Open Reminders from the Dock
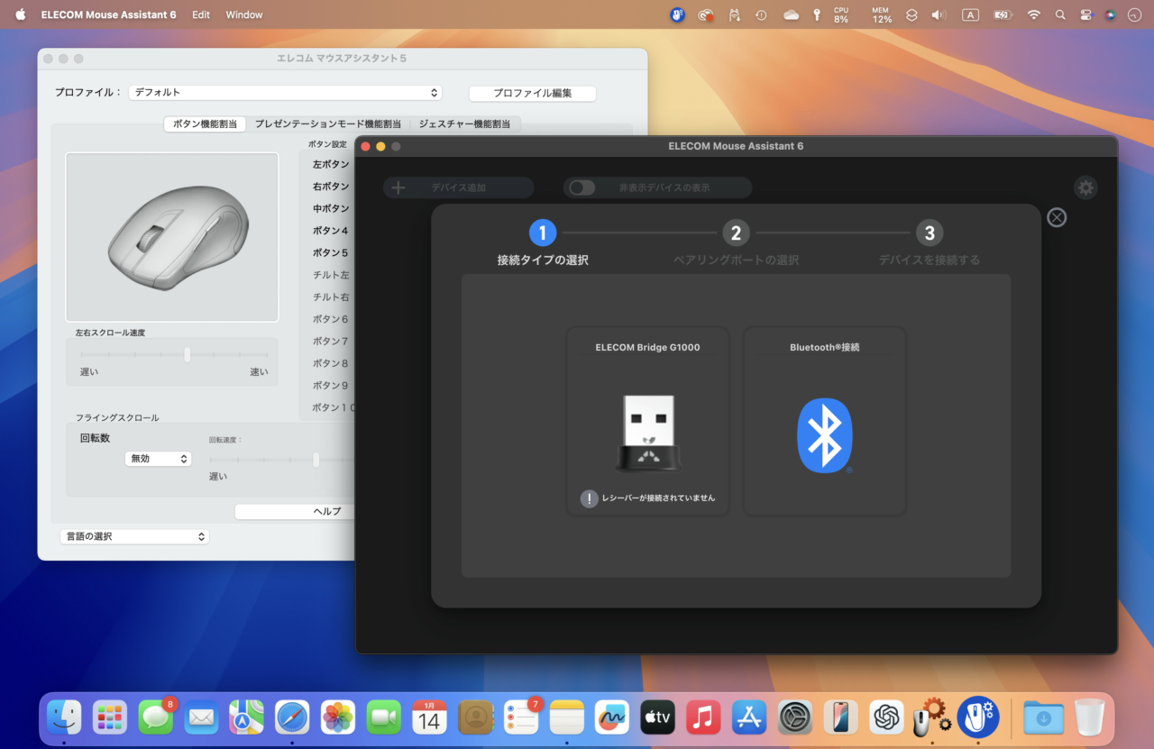The width and height of the screenshot is (1154, 749). coord(521,717)
